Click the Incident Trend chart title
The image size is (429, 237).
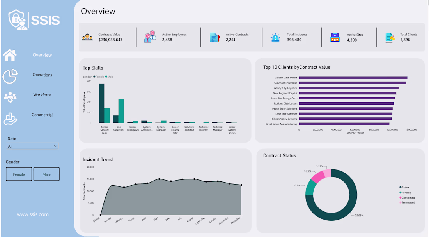tap(97, 159)
